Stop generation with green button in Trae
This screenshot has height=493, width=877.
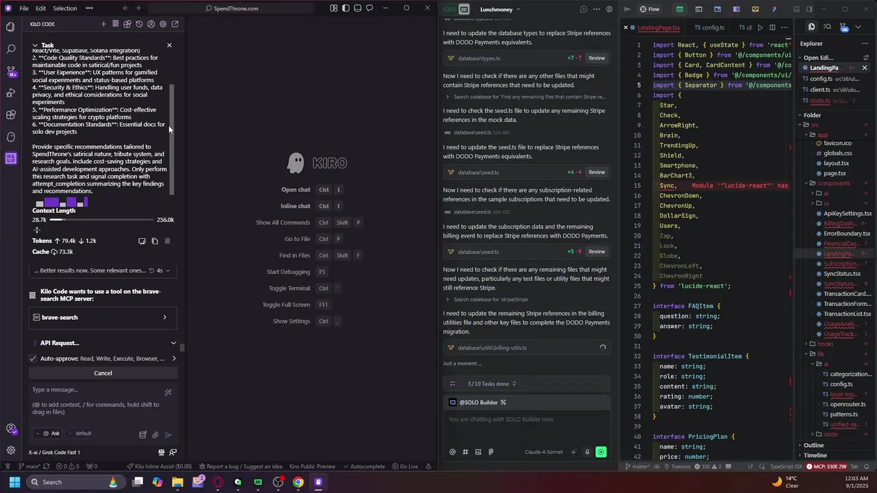click(601, 452)
